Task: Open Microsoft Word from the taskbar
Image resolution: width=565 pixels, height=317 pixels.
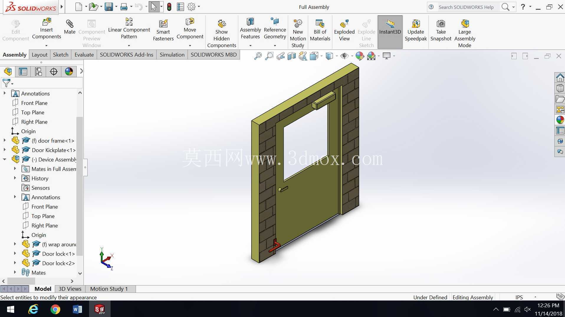Action: (77, 309)
